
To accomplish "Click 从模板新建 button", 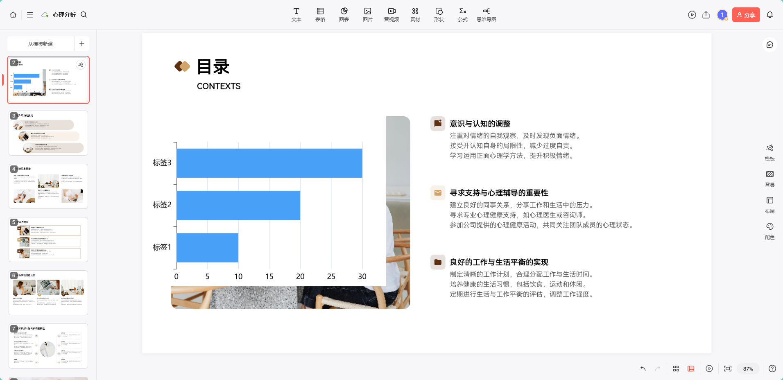I will (x=41, y=44).
